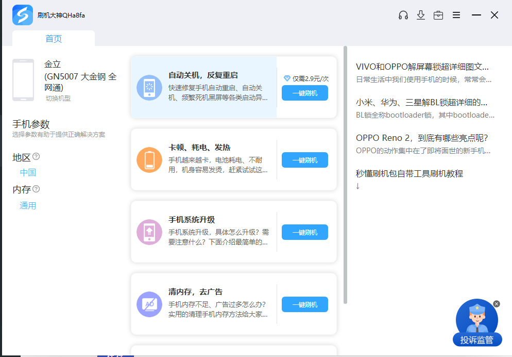
Task: Click the 自动关机，反复重启 title
Action: pyautogui.click(x=203, y=75)
